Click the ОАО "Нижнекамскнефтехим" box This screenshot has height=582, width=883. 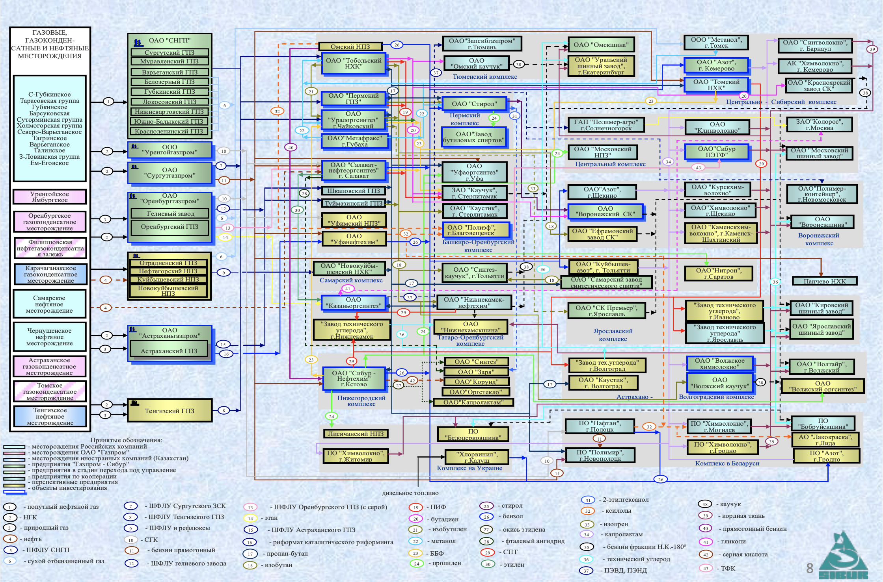click(474, 302)
